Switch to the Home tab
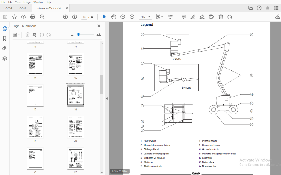Viewport: 281px width, 175px height. coord(8,8)
